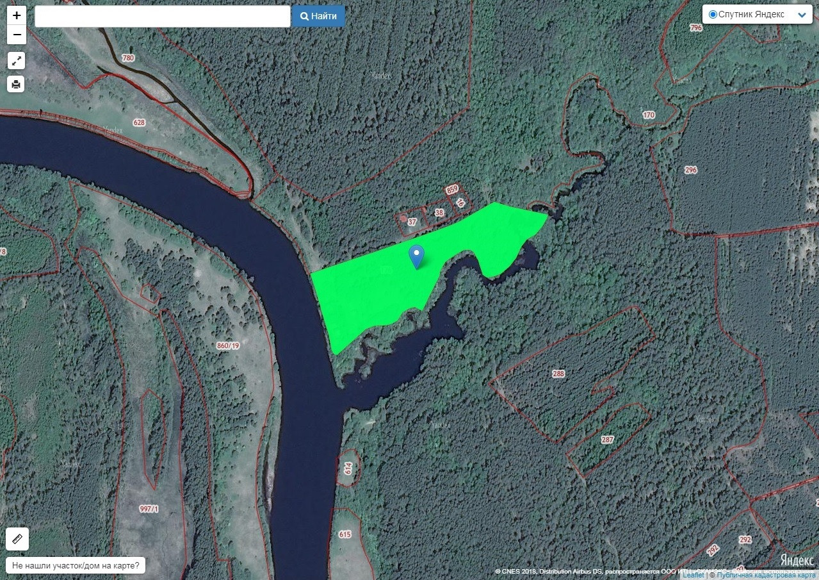The width and height of the screenshot is (819, 580).
Task: Click the search address input field
Action: pyautogui.click(x=163, y=17)
